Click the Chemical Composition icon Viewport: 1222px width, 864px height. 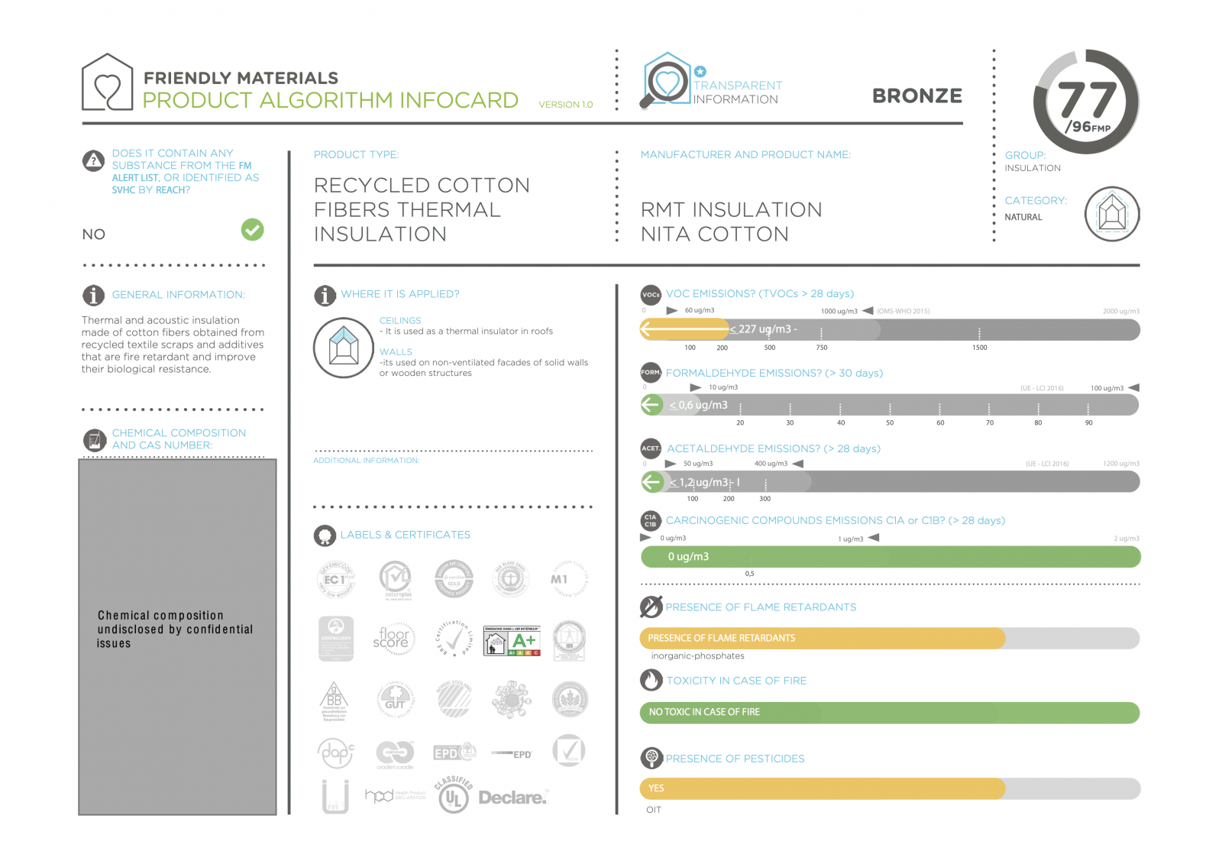(94, 439)
